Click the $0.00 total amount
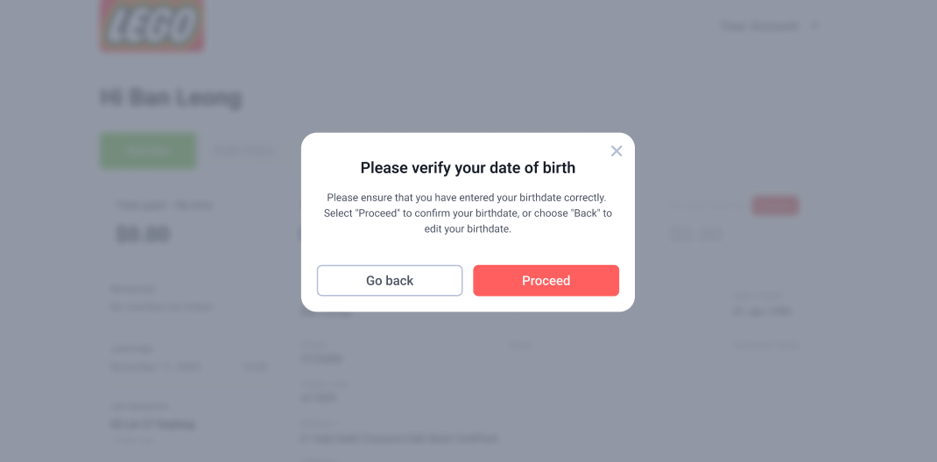 pos(143,234)
